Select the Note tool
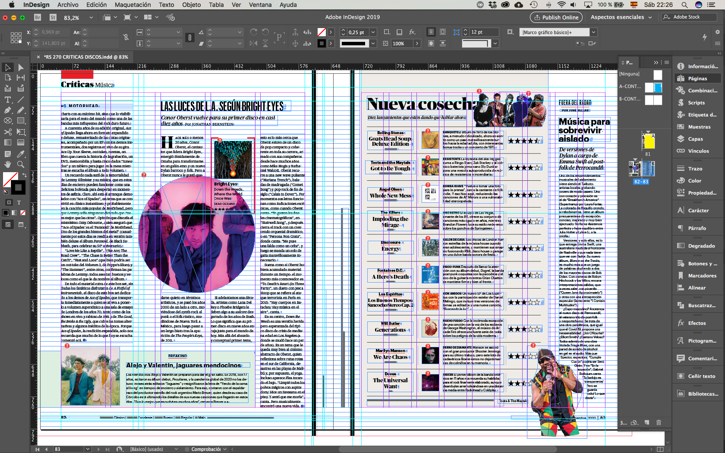This screenshot has width=725, height=453. coord(7,154)
